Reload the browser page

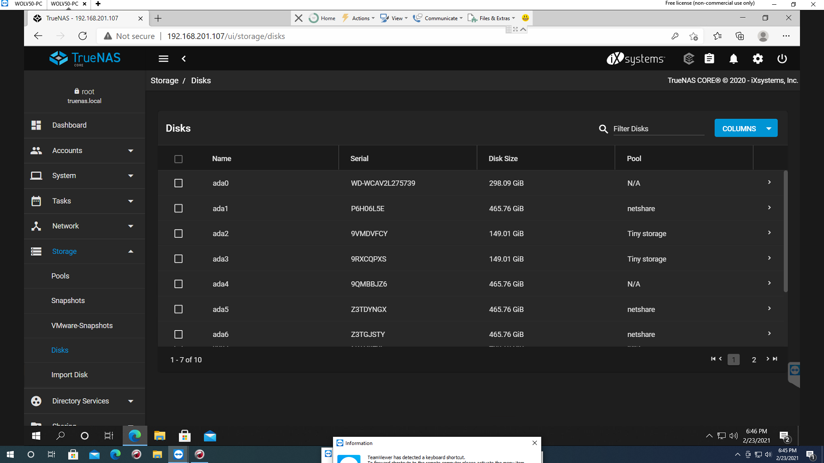point(83,36)
